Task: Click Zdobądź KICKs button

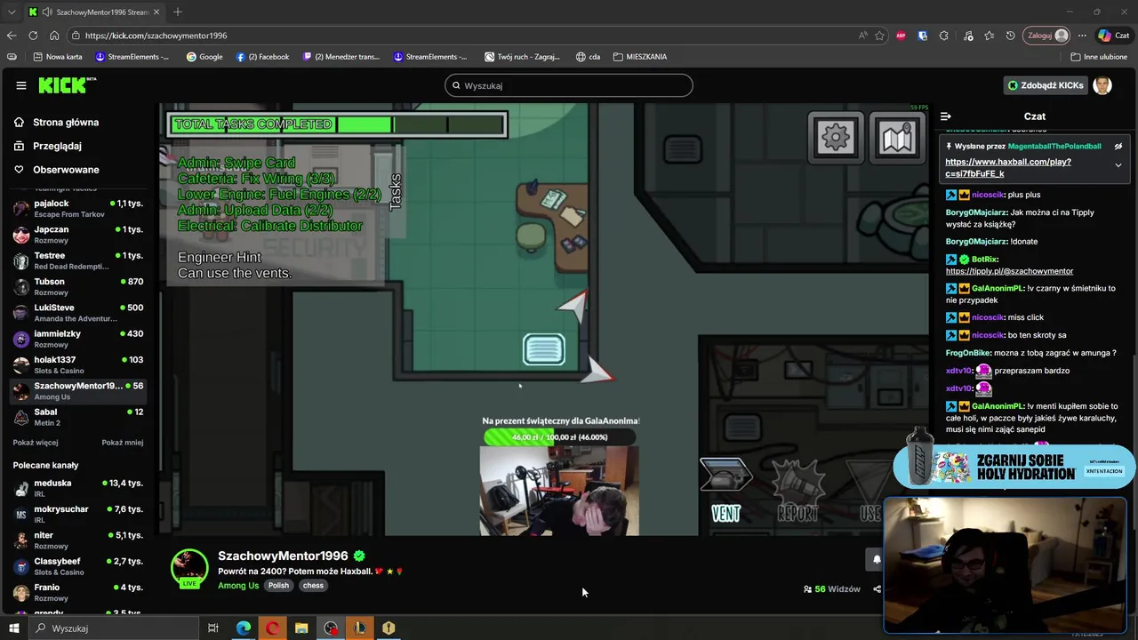Action: [x=1045, y=85]
